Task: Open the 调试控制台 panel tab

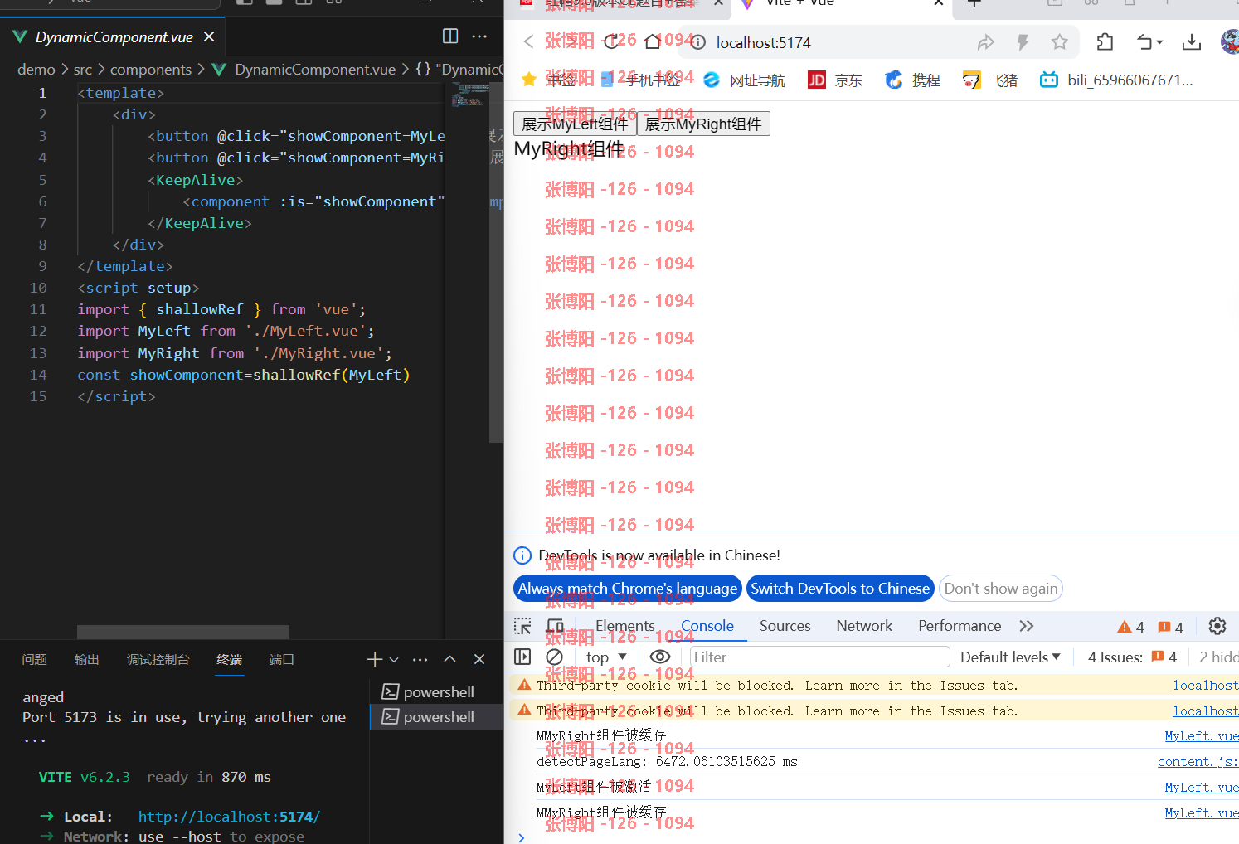Action: [158, 659]
